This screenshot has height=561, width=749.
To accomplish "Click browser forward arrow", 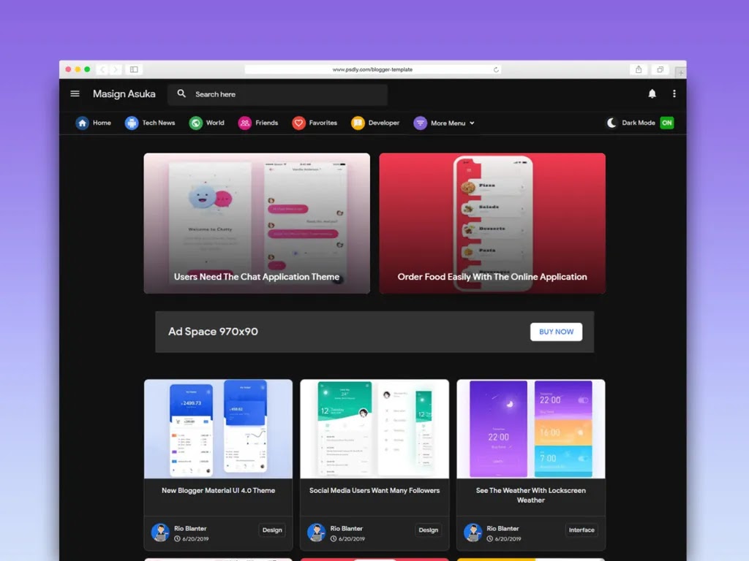I will (x=116, y=69).
